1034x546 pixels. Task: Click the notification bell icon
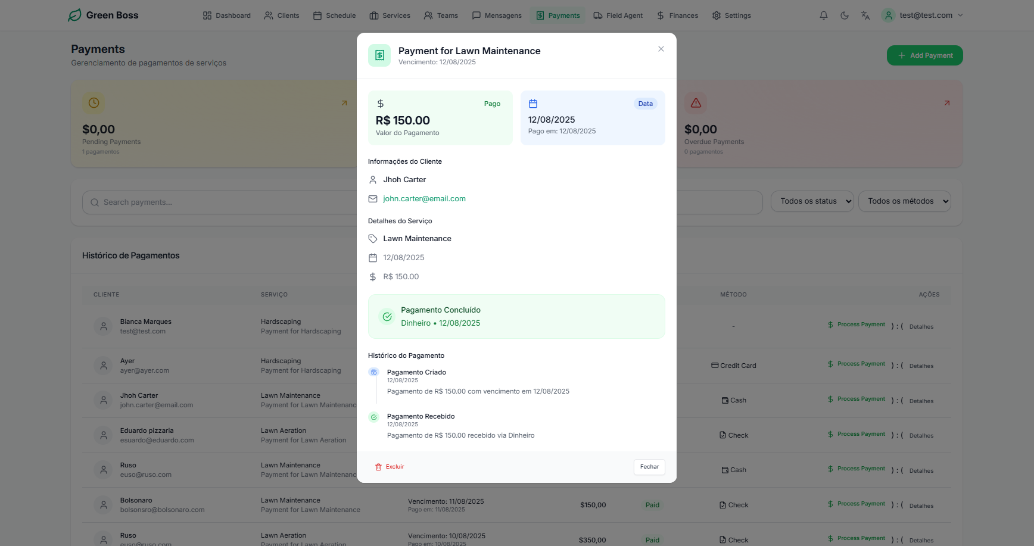pyautogui.click(x=824, y=15)
